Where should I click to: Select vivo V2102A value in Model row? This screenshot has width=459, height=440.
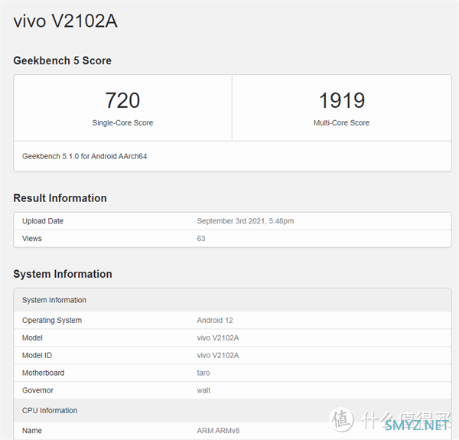click(x=218, y=337)
